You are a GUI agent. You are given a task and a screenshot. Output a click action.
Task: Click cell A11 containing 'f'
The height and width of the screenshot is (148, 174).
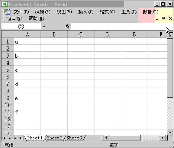28,112
